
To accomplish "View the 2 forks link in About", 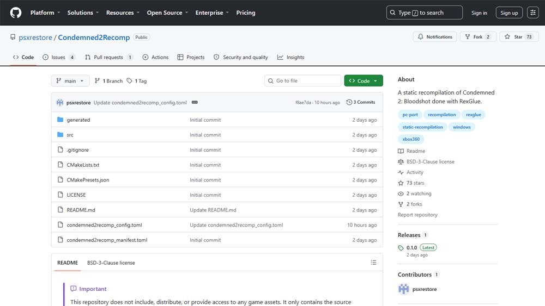I will tap(410, 204).
